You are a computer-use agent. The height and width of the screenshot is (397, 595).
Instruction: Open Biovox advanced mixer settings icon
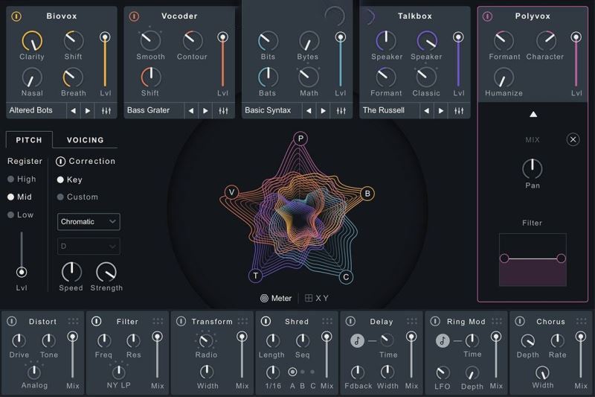tap(106, 111)
